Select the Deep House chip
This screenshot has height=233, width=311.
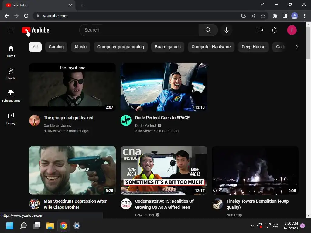coord(253,47)
